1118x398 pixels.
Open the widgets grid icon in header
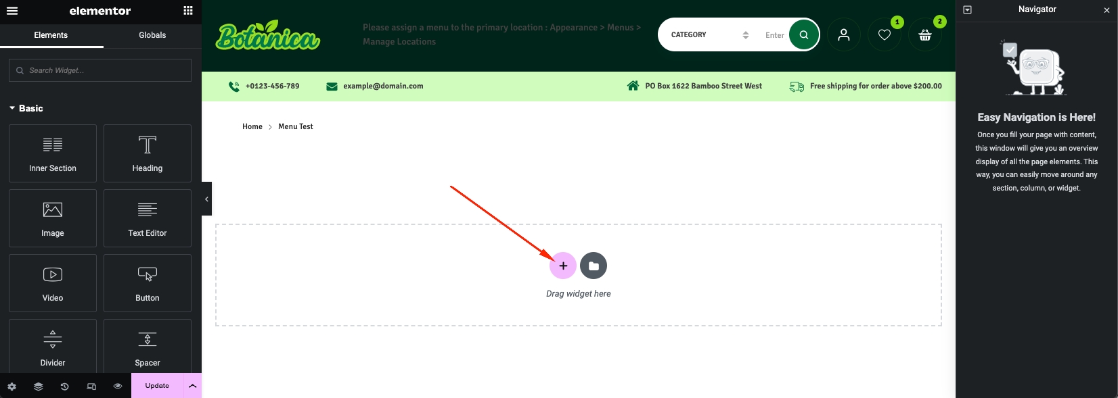(x=188, y=11)
